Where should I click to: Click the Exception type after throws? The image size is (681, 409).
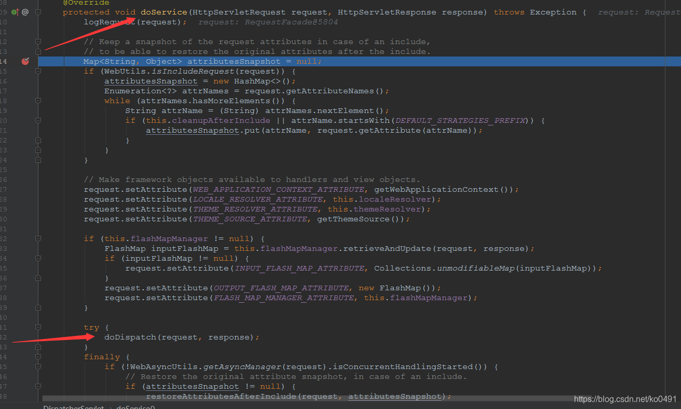[553, 12]
